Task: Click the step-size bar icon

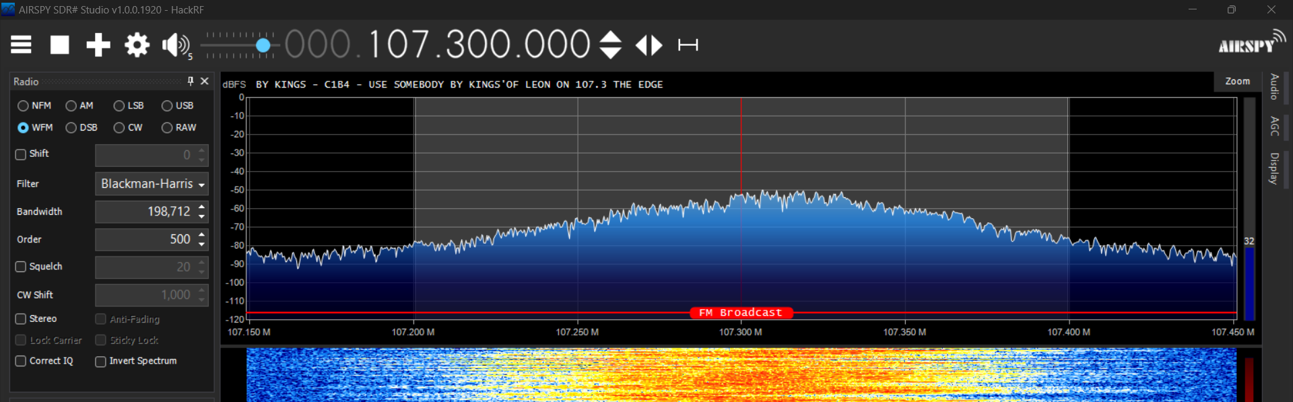Action: coord(688,45)
